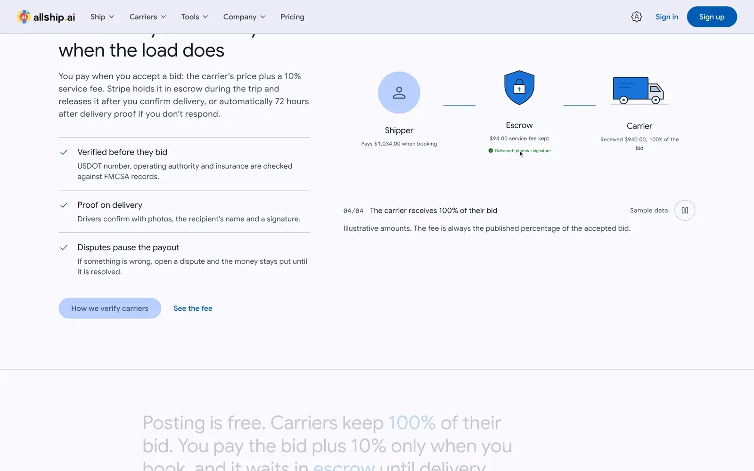This screenshot has height=471, width=754.
Task: Click How we verify carriers button
Action: point(110,308)
